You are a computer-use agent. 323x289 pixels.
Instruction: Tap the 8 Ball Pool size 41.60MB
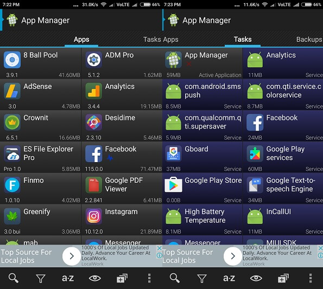pos(69,75)
